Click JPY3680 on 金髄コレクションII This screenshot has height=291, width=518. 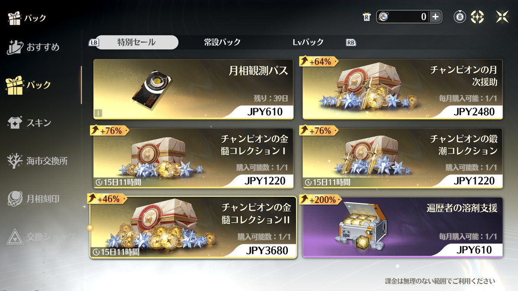tap(266, 250)
